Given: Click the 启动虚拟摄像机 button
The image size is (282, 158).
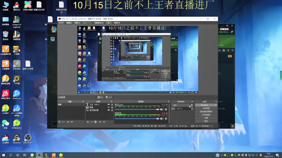Looking at the screenshot, I should pyautogui.click(x=206, y=112).
